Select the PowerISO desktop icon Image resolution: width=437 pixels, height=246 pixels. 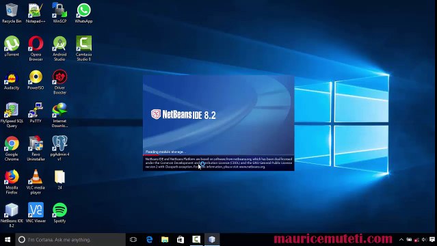pos(36,79)
